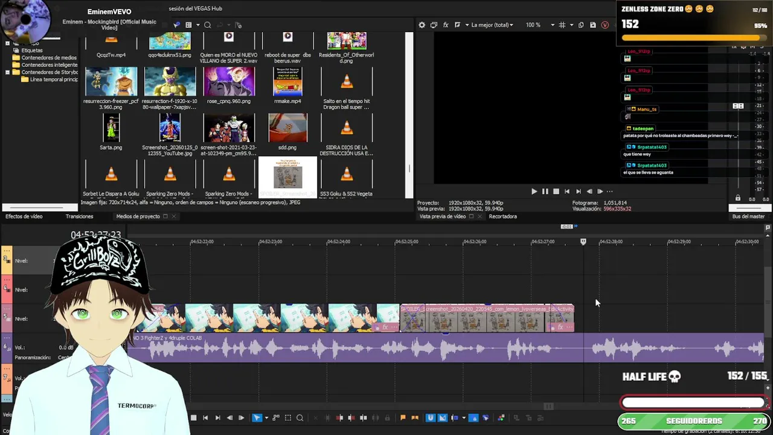
Task: Toggle Ignore Event Grouping button
Action: (486, 417)
